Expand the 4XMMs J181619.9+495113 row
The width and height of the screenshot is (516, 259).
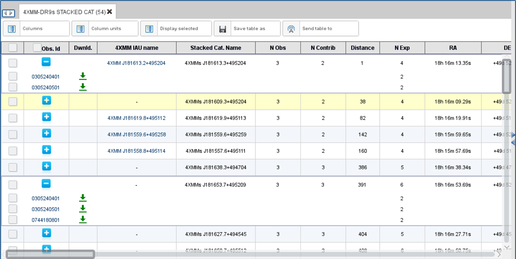click(x=46, y=117)
